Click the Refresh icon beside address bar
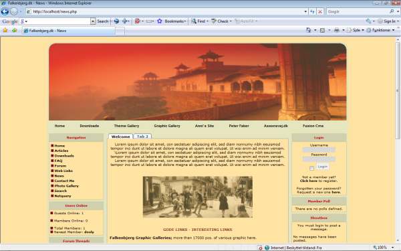The image size is (401, 251). point(312,11)
